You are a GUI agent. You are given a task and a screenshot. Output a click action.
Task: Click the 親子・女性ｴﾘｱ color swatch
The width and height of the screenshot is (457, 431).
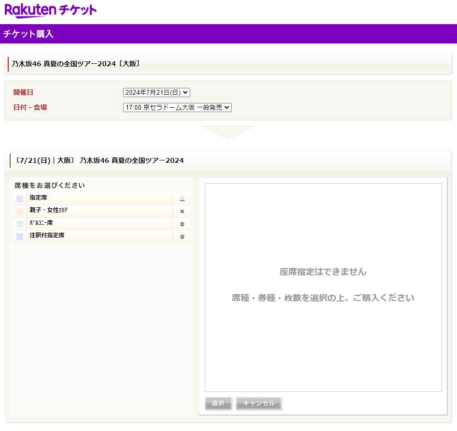click(x=20, y=212)
